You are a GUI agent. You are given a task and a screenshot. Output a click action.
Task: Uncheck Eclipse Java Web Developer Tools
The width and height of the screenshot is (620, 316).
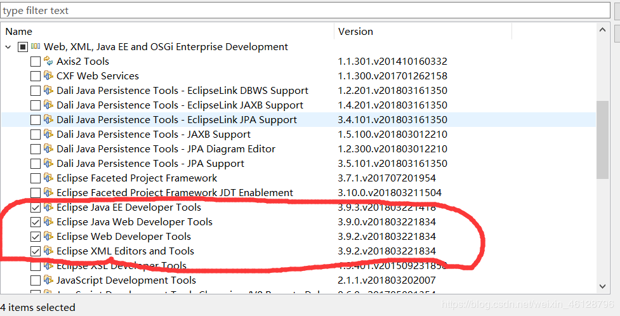click(36, 223)
